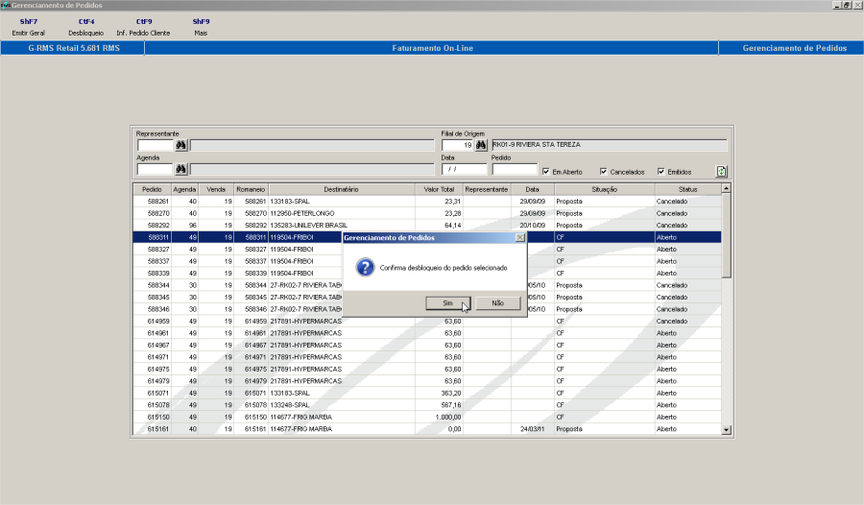Viewport: 864px width, 505px height.
Task: Select row 135283-UNILEVER BRASIL
Action: [427, 226]
